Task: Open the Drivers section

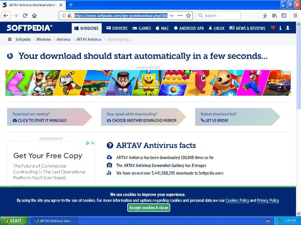Action: coord(117,28)
